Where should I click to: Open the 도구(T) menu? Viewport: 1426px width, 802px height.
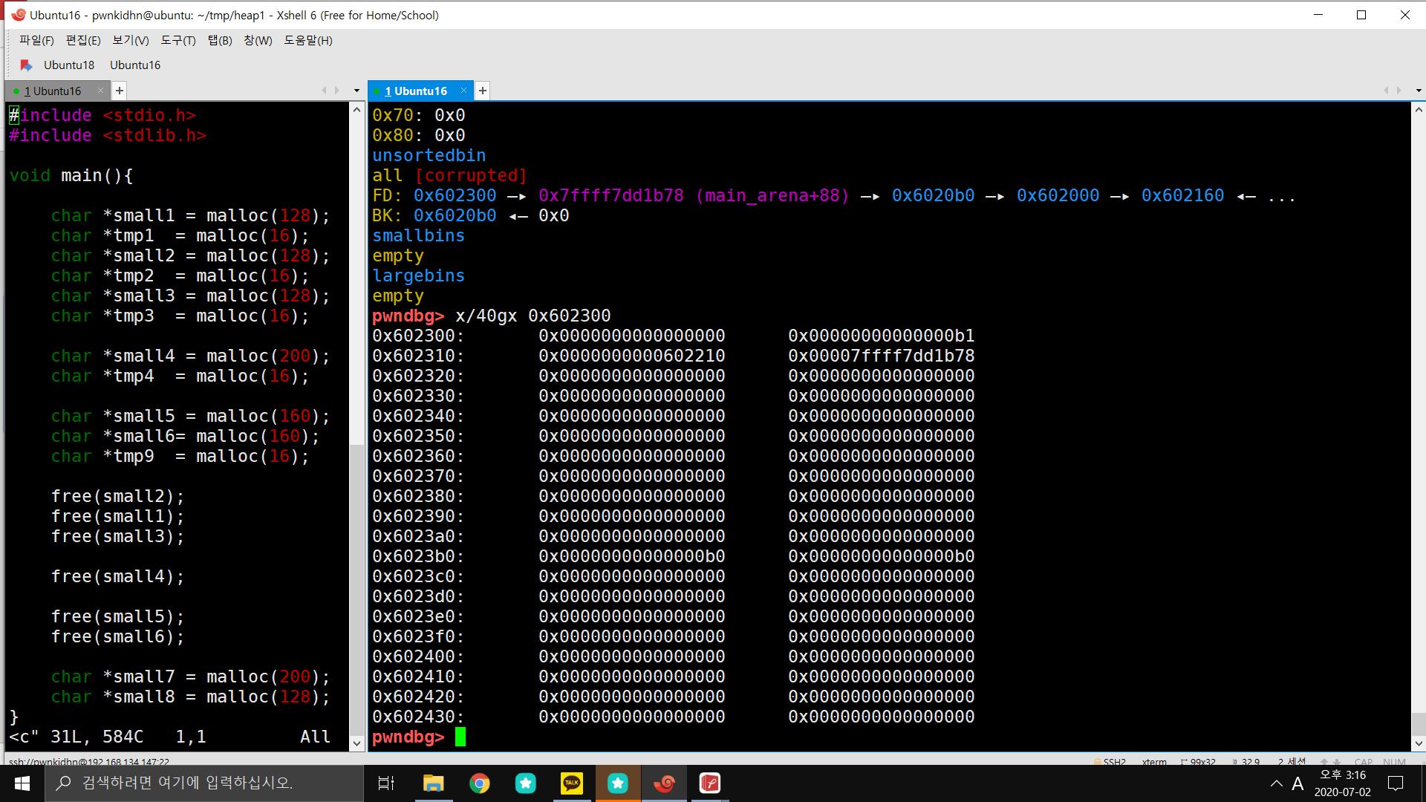coord(178,40)
